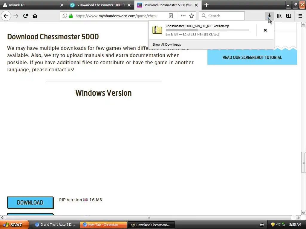Switch to the Invalid URL tab

coord(33,5)
